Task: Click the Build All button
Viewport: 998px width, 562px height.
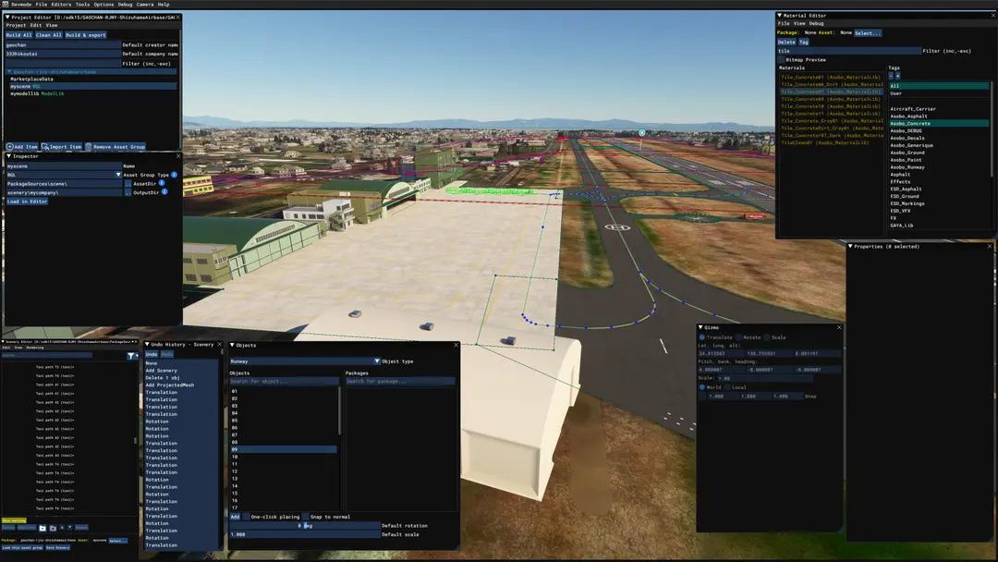Action: [x=18, y=35]
